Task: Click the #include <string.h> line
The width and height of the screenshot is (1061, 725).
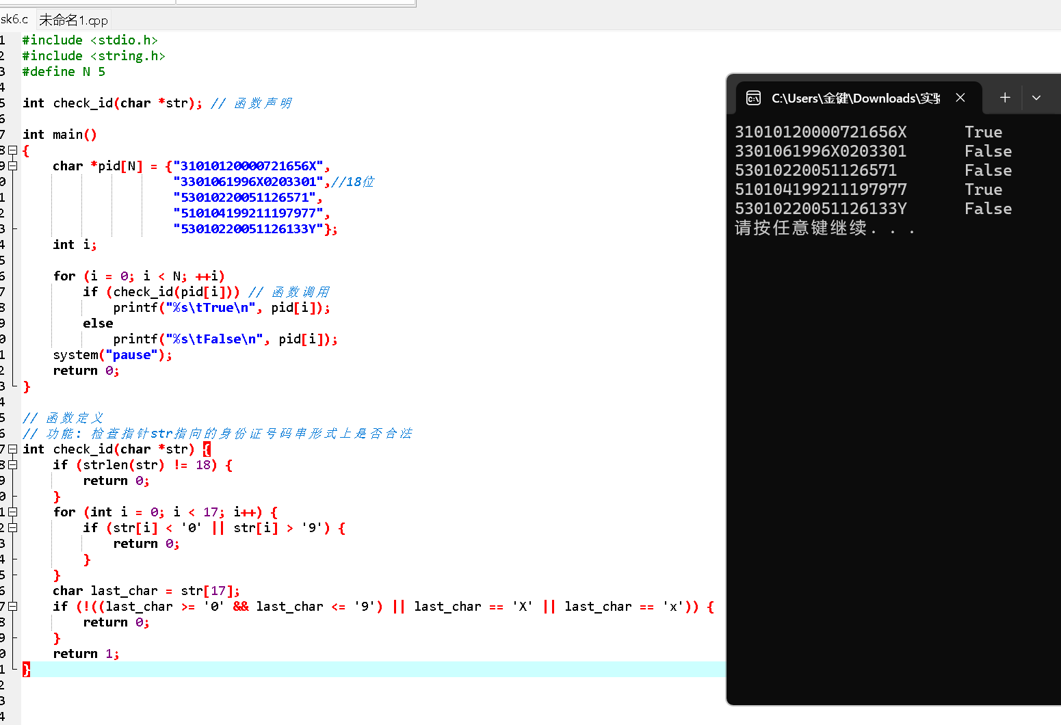Action: pyautogui.click(x=94, y=56)
